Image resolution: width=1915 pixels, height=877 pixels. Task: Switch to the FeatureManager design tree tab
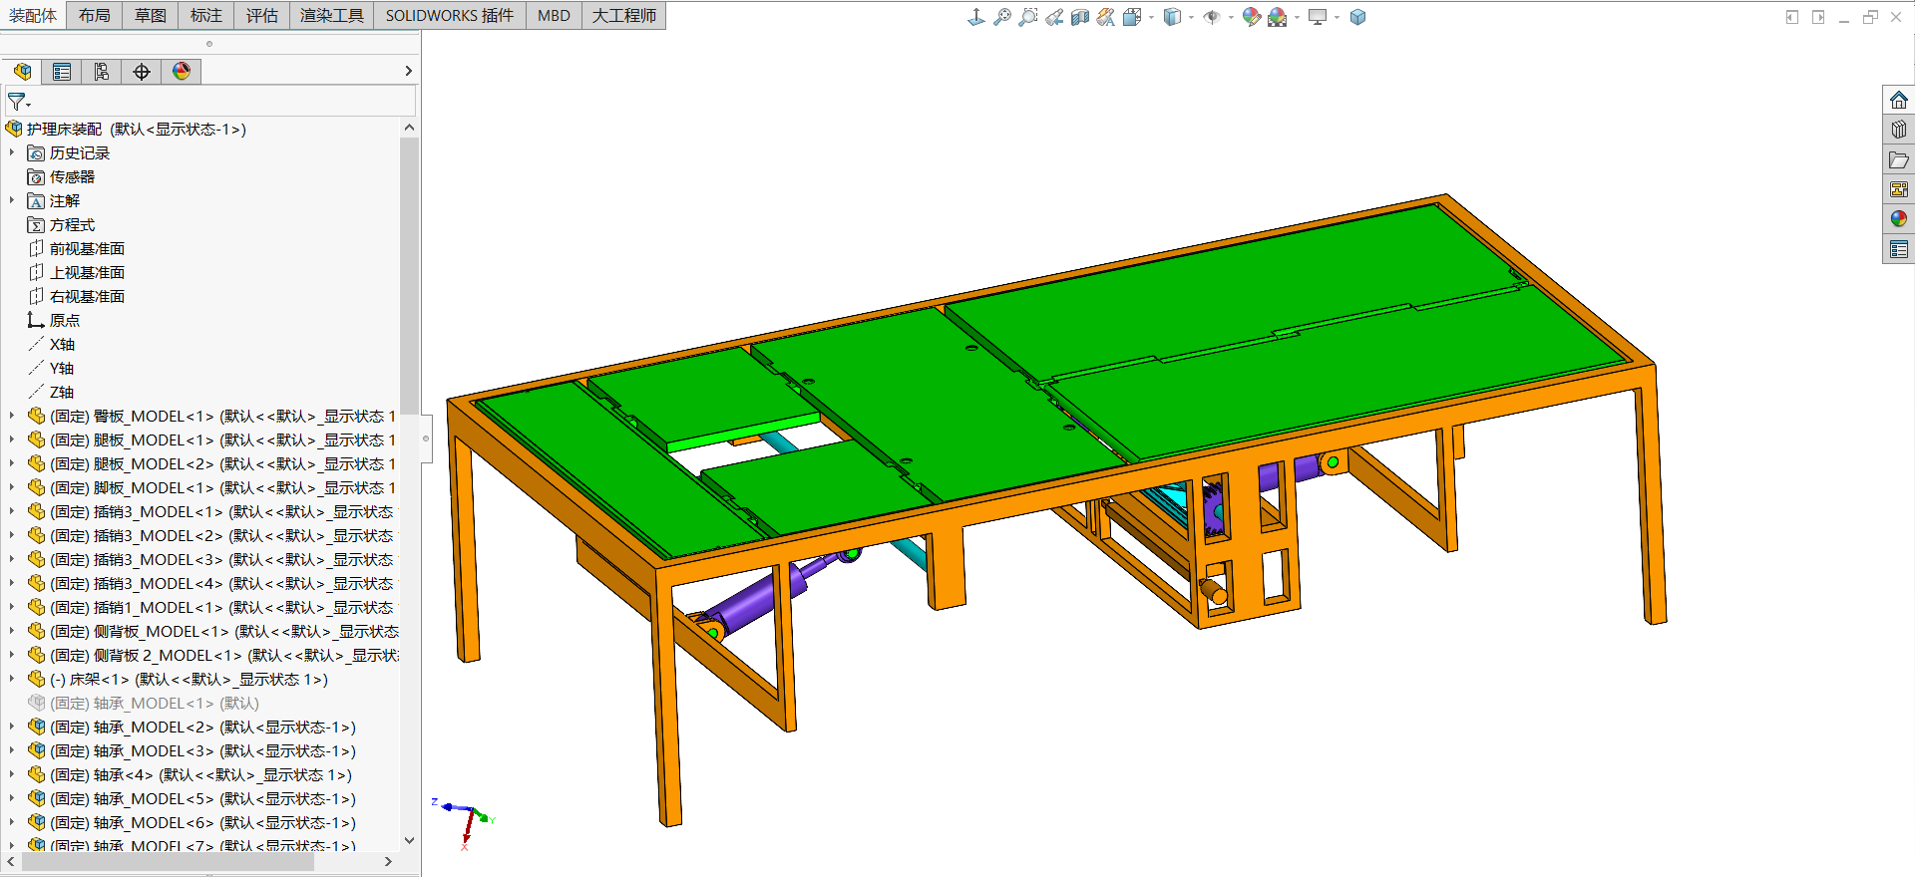(22, 72)
